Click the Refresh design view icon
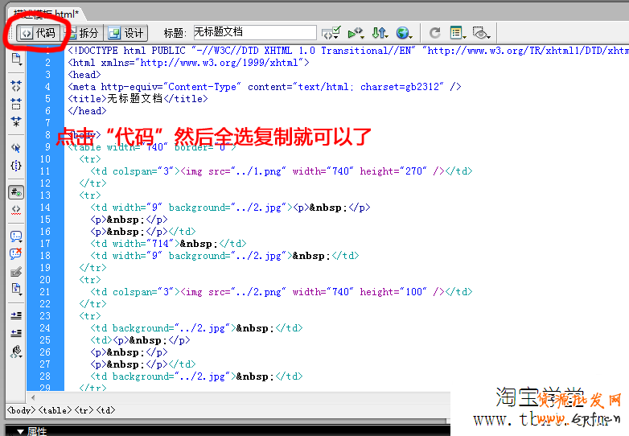 (435, 33)
